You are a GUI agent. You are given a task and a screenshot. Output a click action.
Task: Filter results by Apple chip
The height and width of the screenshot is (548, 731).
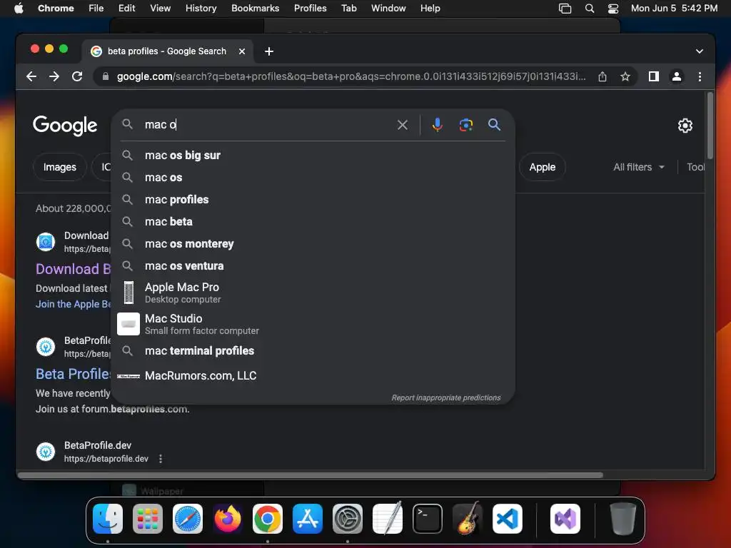543,167
